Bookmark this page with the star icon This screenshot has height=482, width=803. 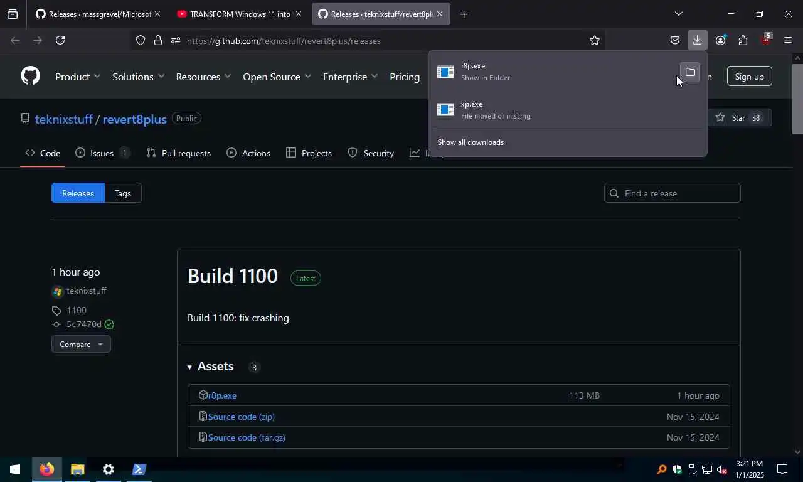click(595, 40)
